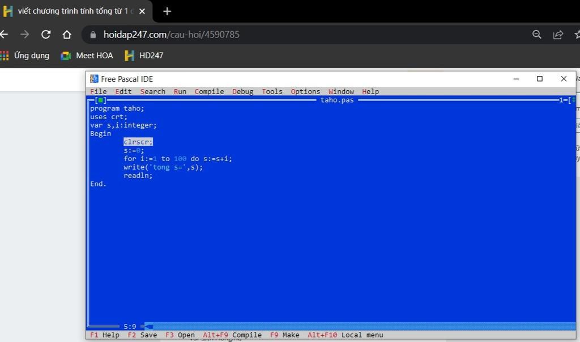The width and height of the screenshot is (580, 342).
Task: Click the 5:9 cursor position indicator
Action: [130, 327]
